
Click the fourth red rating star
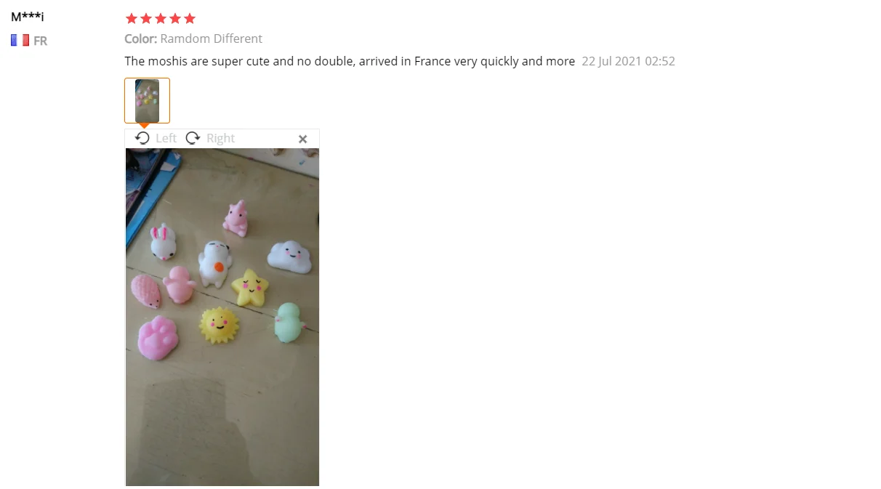(175, 18)
